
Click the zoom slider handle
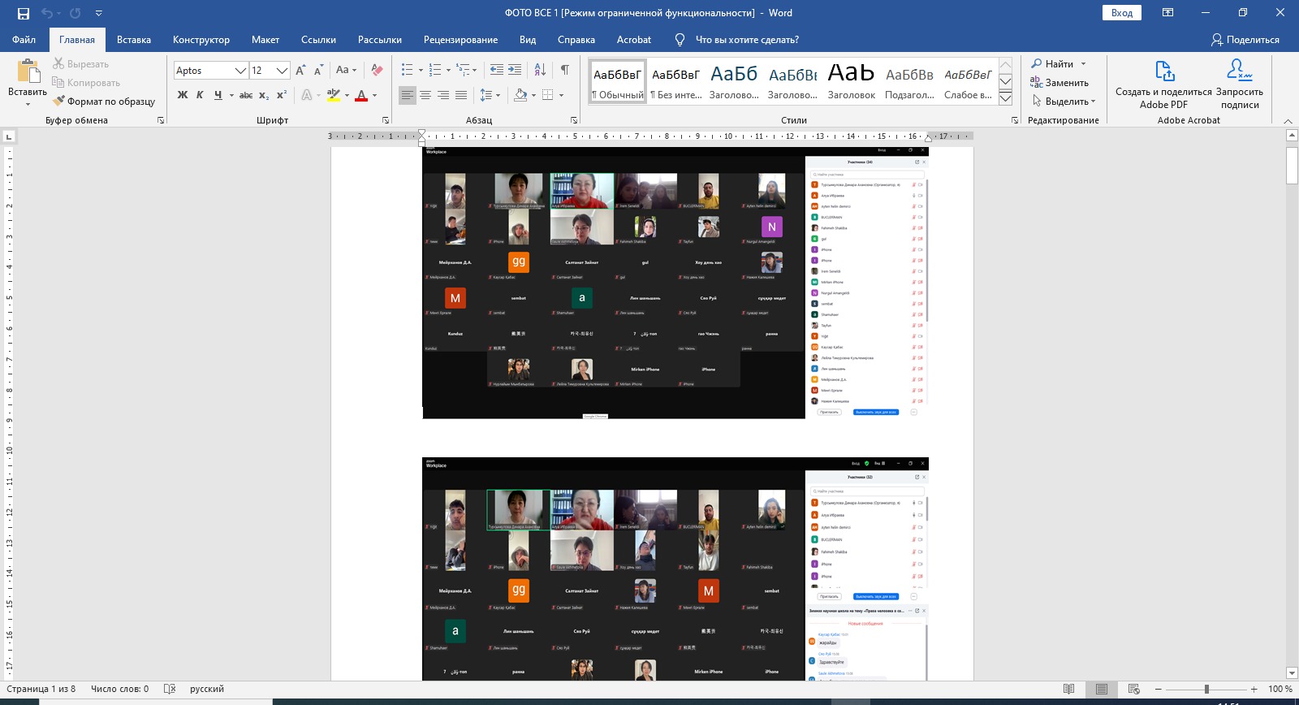coord(1206,689)
